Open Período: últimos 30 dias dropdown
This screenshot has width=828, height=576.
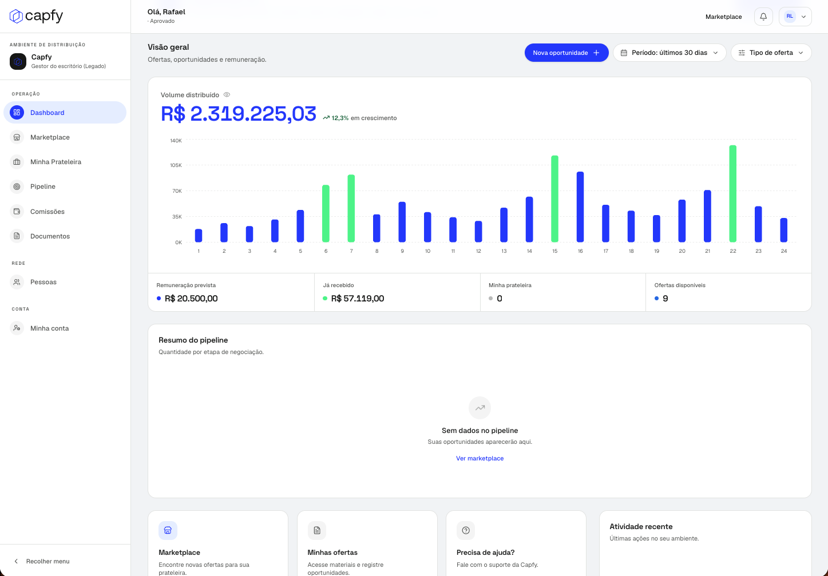click(669, 53)
